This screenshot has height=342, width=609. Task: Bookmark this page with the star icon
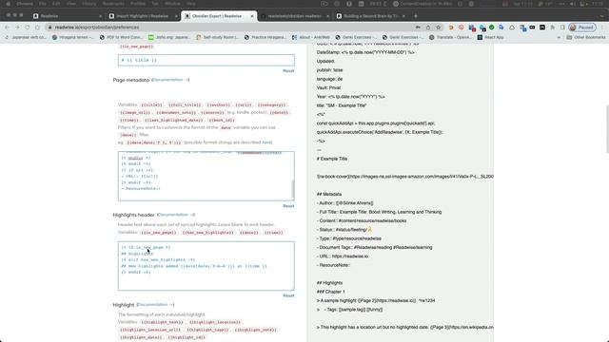click(x=439, y=28)
